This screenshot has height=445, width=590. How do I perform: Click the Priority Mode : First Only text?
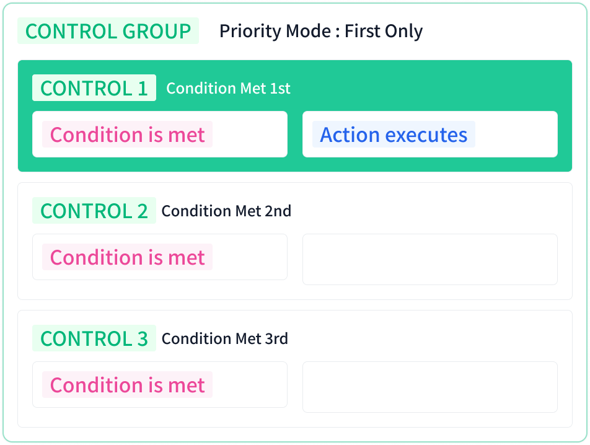pyautogui.click(x=321, y=31)
